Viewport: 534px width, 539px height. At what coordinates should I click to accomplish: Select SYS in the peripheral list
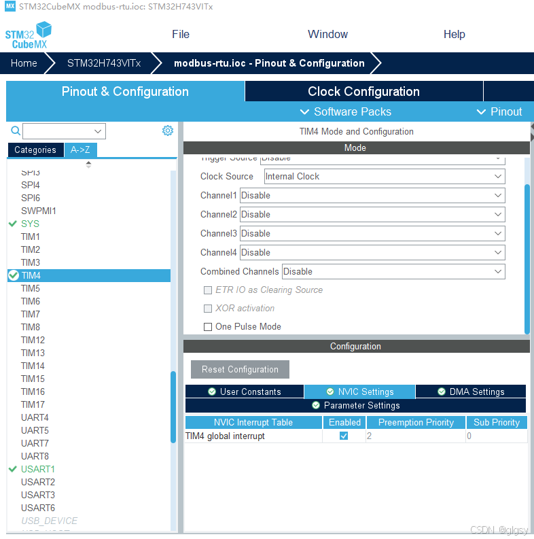click(31, 224)
